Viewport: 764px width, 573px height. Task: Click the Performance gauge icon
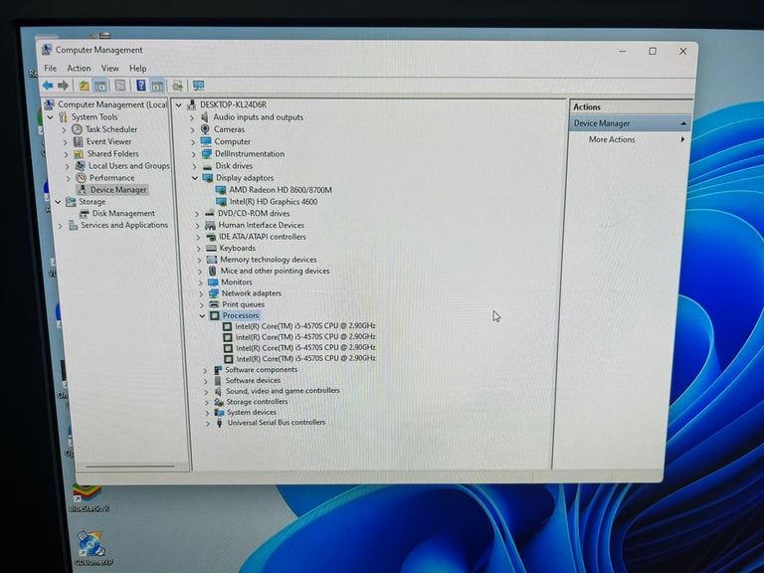pos(81,178)
